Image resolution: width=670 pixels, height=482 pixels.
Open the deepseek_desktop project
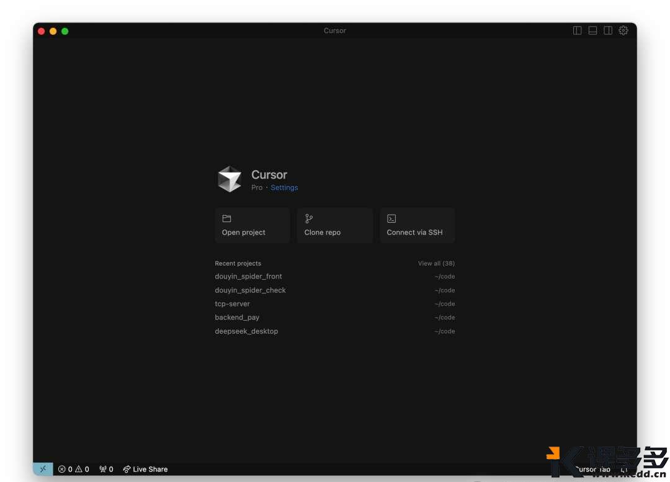coord(246,331)
